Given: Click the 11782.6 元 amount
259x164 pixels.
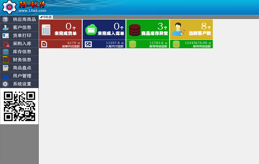Looking at the screenshot, I should coord(158,43).
